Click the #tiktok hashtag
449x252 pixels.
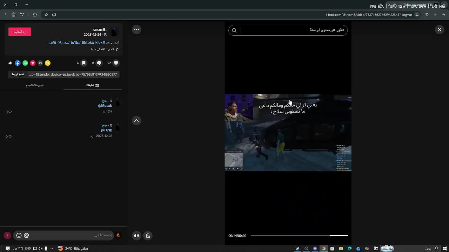tap(88, 43)
